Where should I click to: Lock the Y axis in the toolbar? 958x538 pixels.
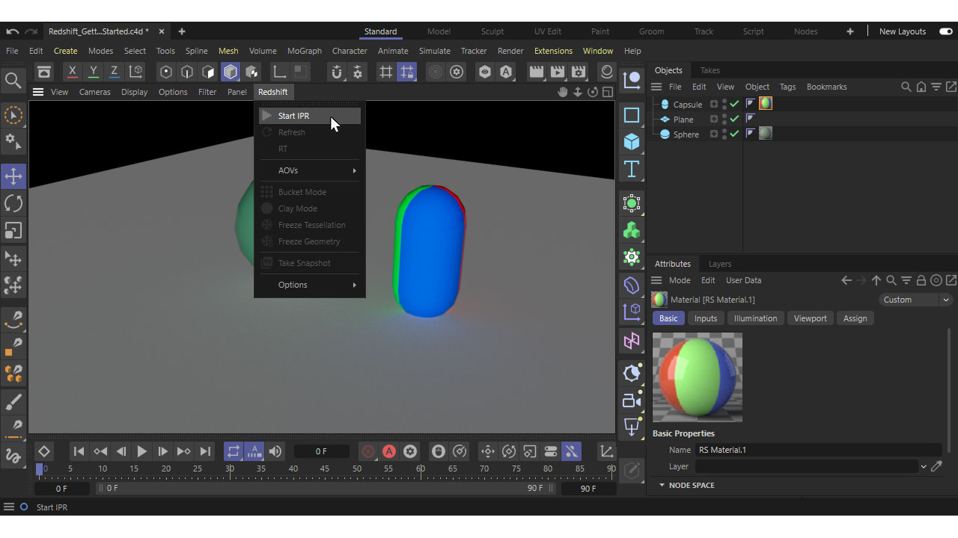coord(93,72)
